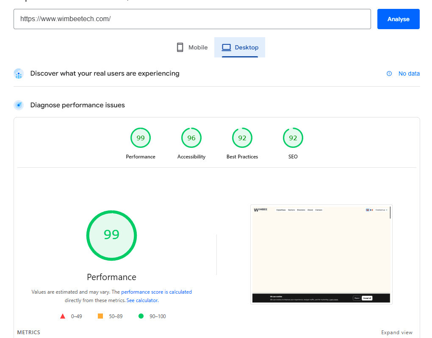Click the Analyse button
This screenshot has width=432, height=338.
(398, 19)
